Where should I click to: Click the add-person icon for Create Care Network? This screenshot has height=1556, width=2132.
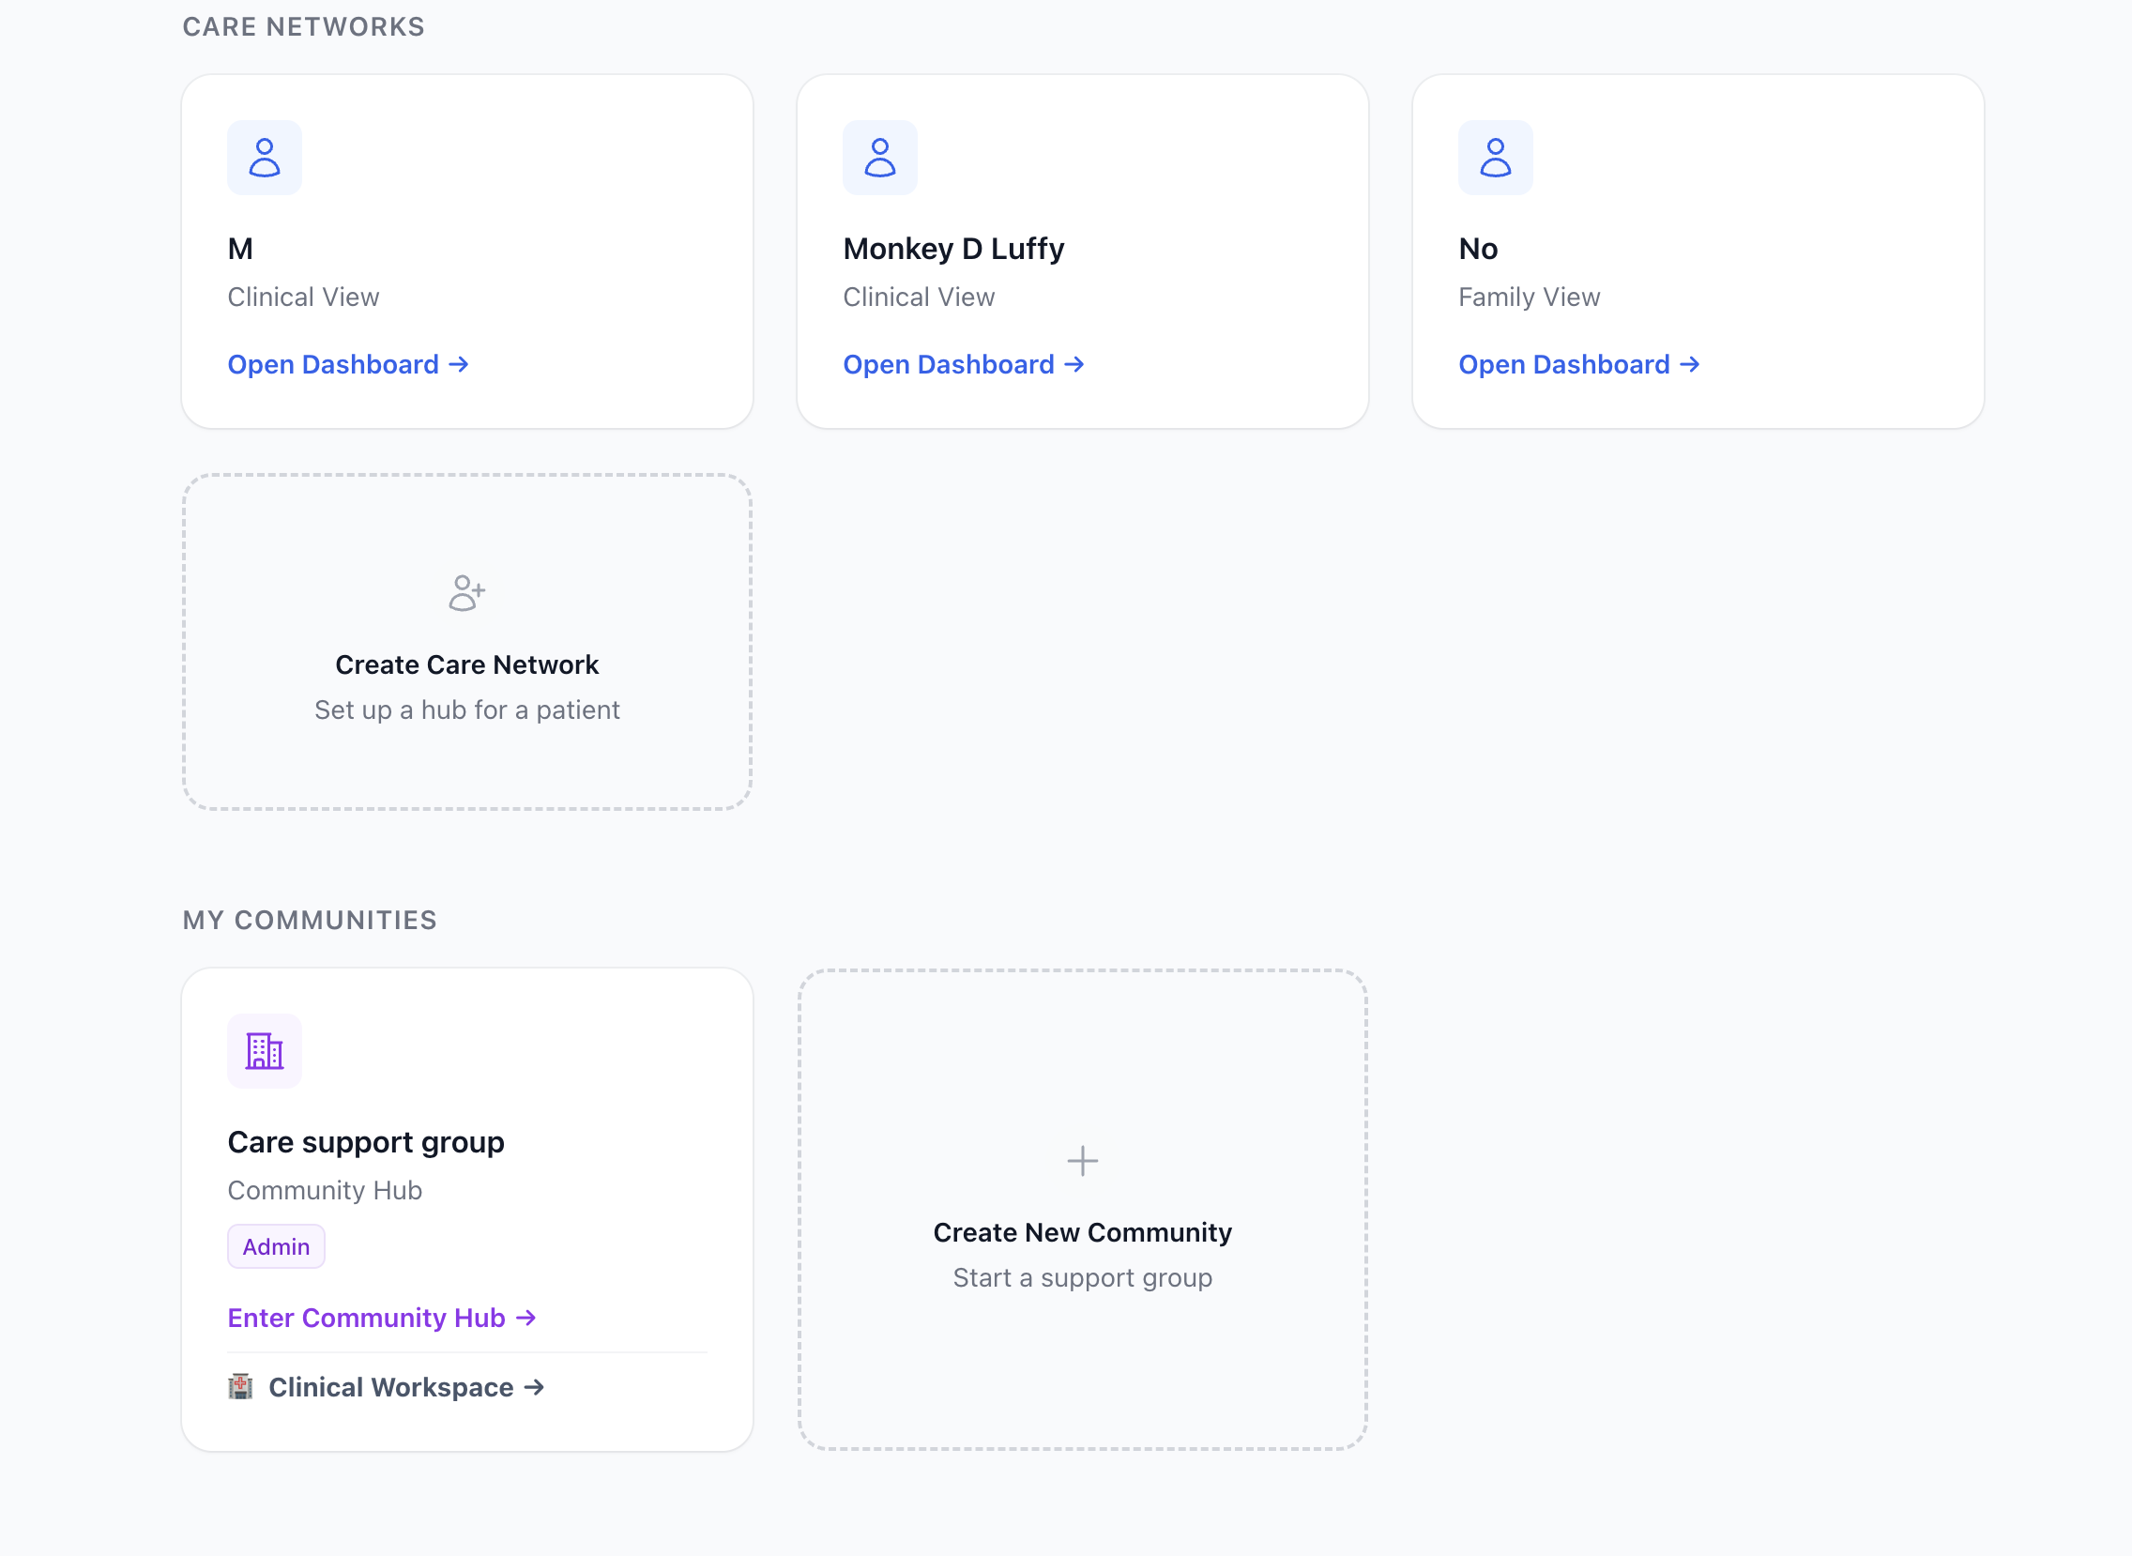click(x=466, y=592)
